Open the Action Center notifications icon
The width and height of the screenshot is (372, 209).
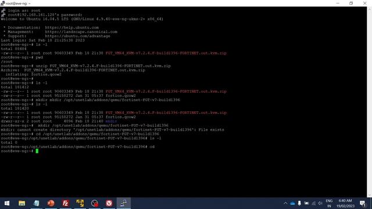[363, 203]
